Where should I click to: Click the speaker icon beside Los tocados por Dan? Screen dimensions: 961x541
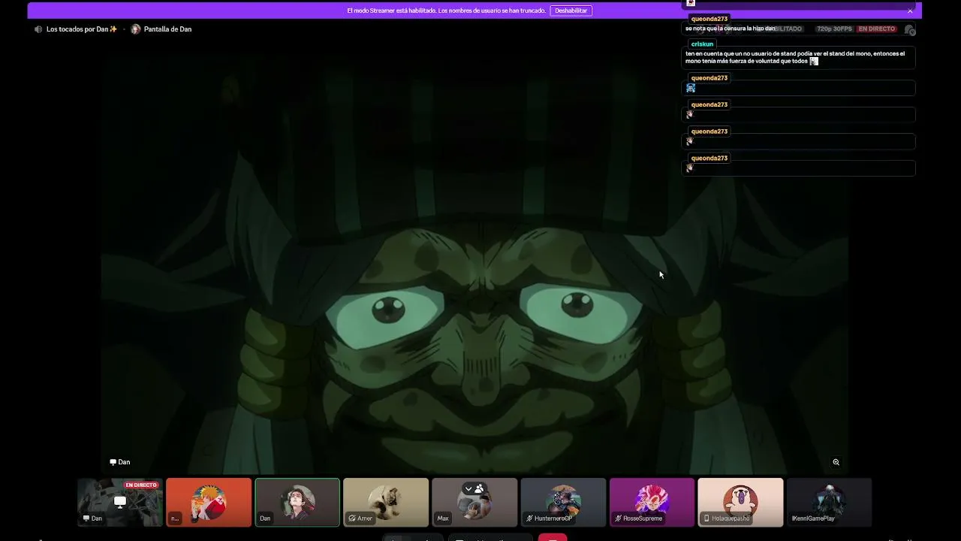pyautogui.click(x=38, y=29)
